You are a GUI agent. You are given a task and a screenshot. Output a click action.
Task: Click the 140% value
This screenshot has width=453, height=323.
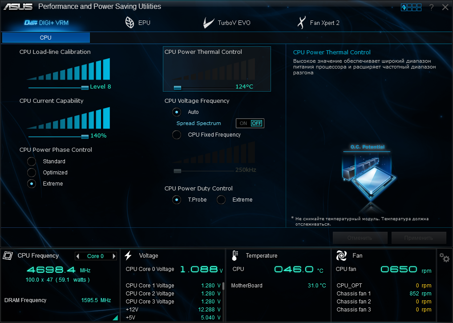[x=98, y=136]
